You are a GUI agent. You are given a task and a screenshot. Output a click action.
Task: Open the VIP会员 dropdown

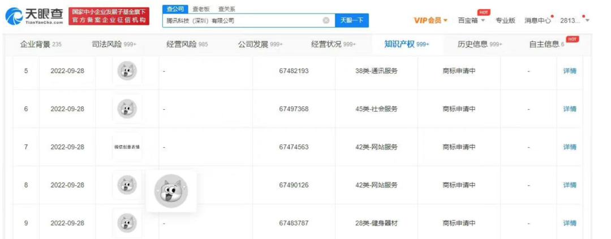click(431, 20)
